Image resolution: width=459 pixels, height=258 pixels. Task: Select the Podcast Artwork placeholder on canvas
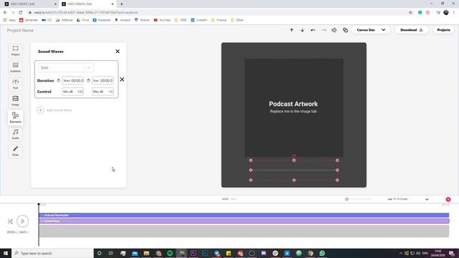293,107
